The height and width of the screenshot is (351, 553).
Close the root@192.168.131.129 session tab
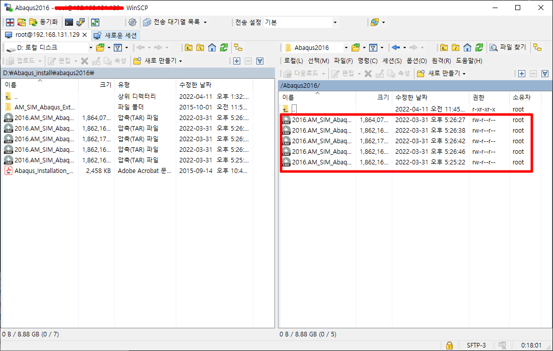tap(85, 35)
